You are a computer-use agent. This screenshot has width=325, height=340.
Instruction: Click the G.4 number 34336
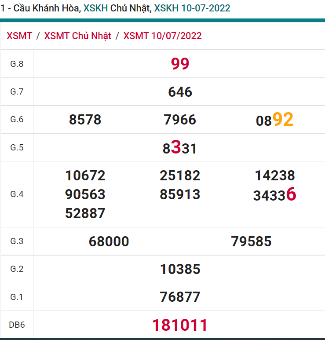pyautogui.click(x=274, y=195)
